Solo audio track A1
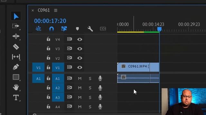 click(90, 79)
